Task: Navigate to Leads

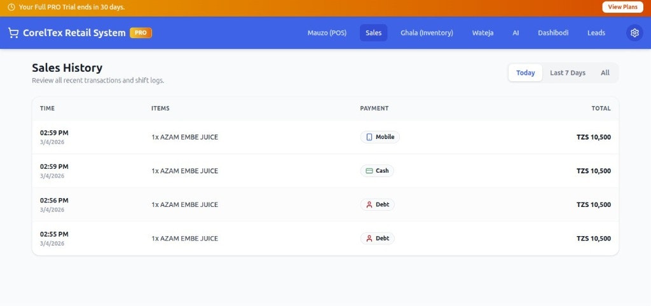Action: tap(596, 33)
